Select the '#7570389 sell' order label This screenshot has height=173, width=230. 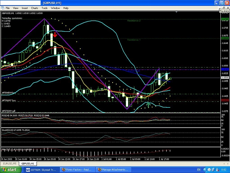tap(9, 111)
